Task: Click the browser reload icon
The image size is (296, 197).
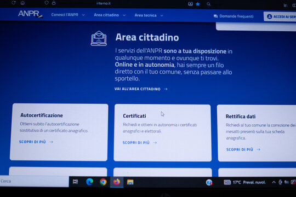Action: [13, 3]
